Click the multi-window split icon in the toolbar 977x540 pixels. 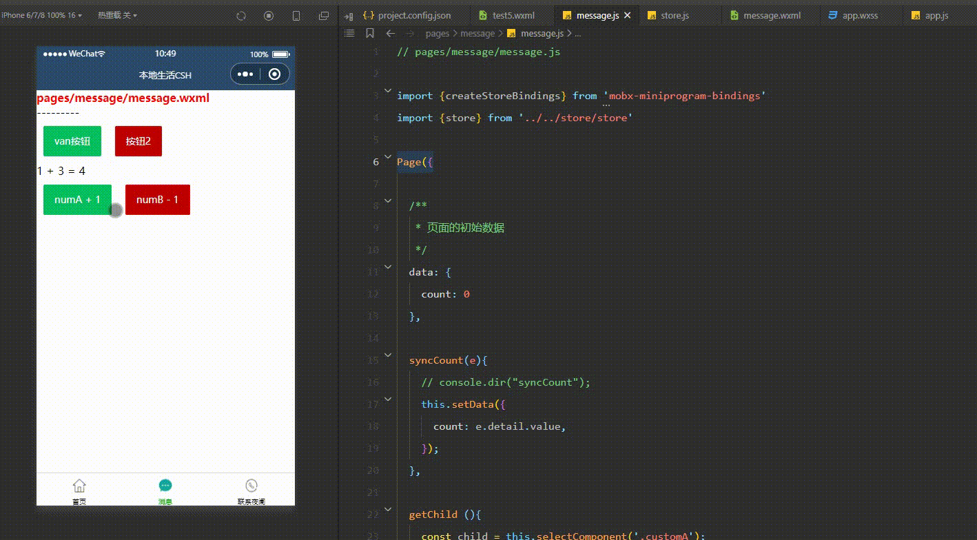[x=324, y=15]
